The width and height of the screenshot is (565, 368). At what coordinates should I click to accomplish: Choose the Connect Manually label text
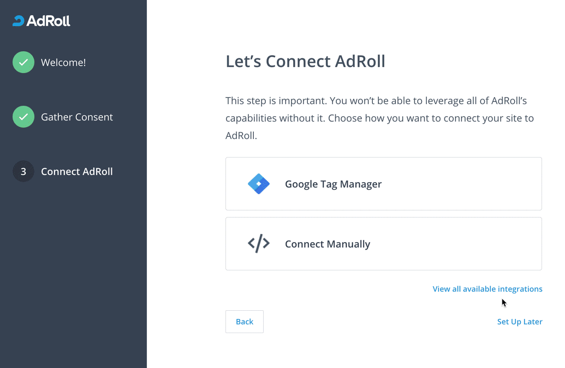pos(328,244)
